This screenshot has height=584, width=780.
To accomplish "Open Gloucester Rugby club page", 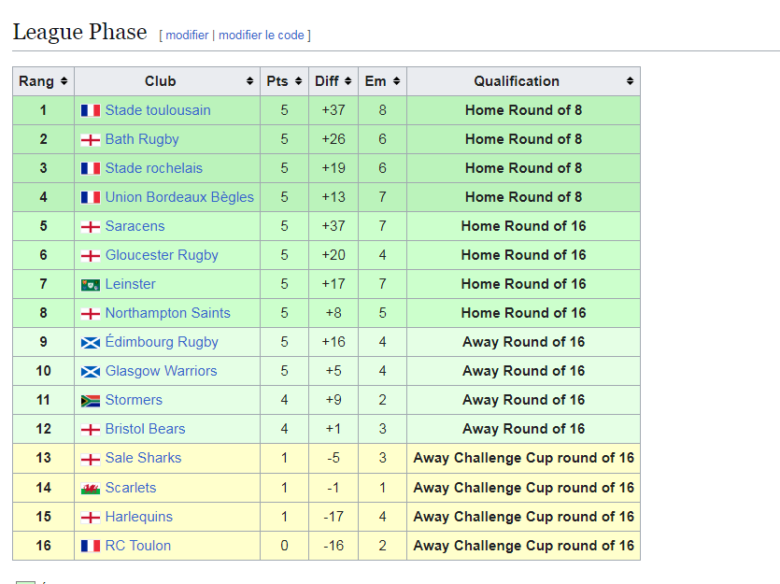I will coord(162,255).
